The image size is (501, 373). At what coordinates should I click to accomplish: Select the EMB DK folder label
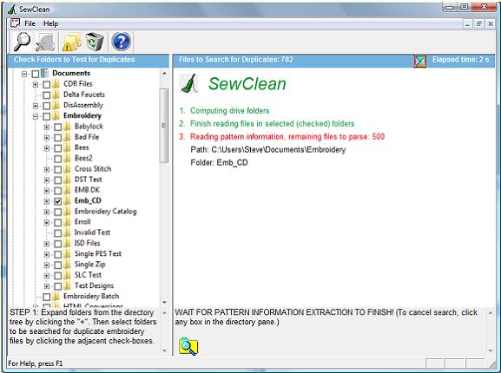click(87, 190)
